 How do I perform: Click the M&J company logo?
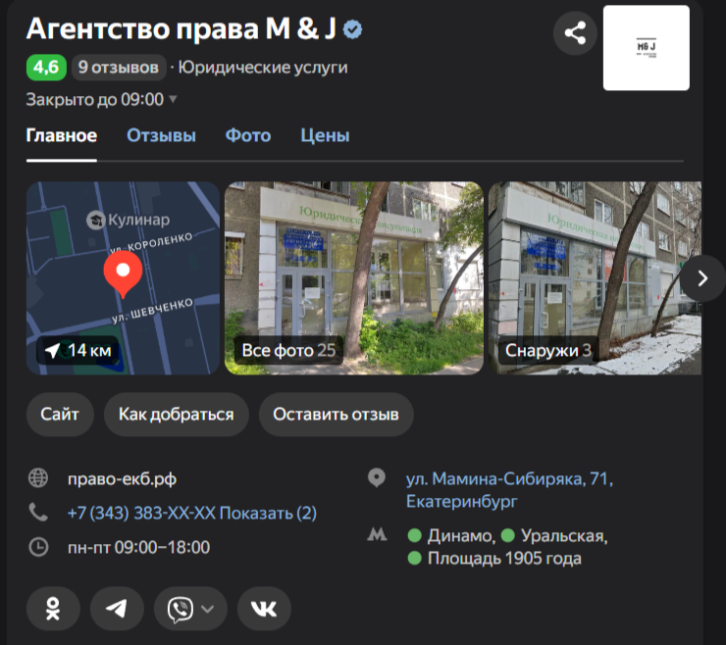pyautogui.click(x=646, y=48)
